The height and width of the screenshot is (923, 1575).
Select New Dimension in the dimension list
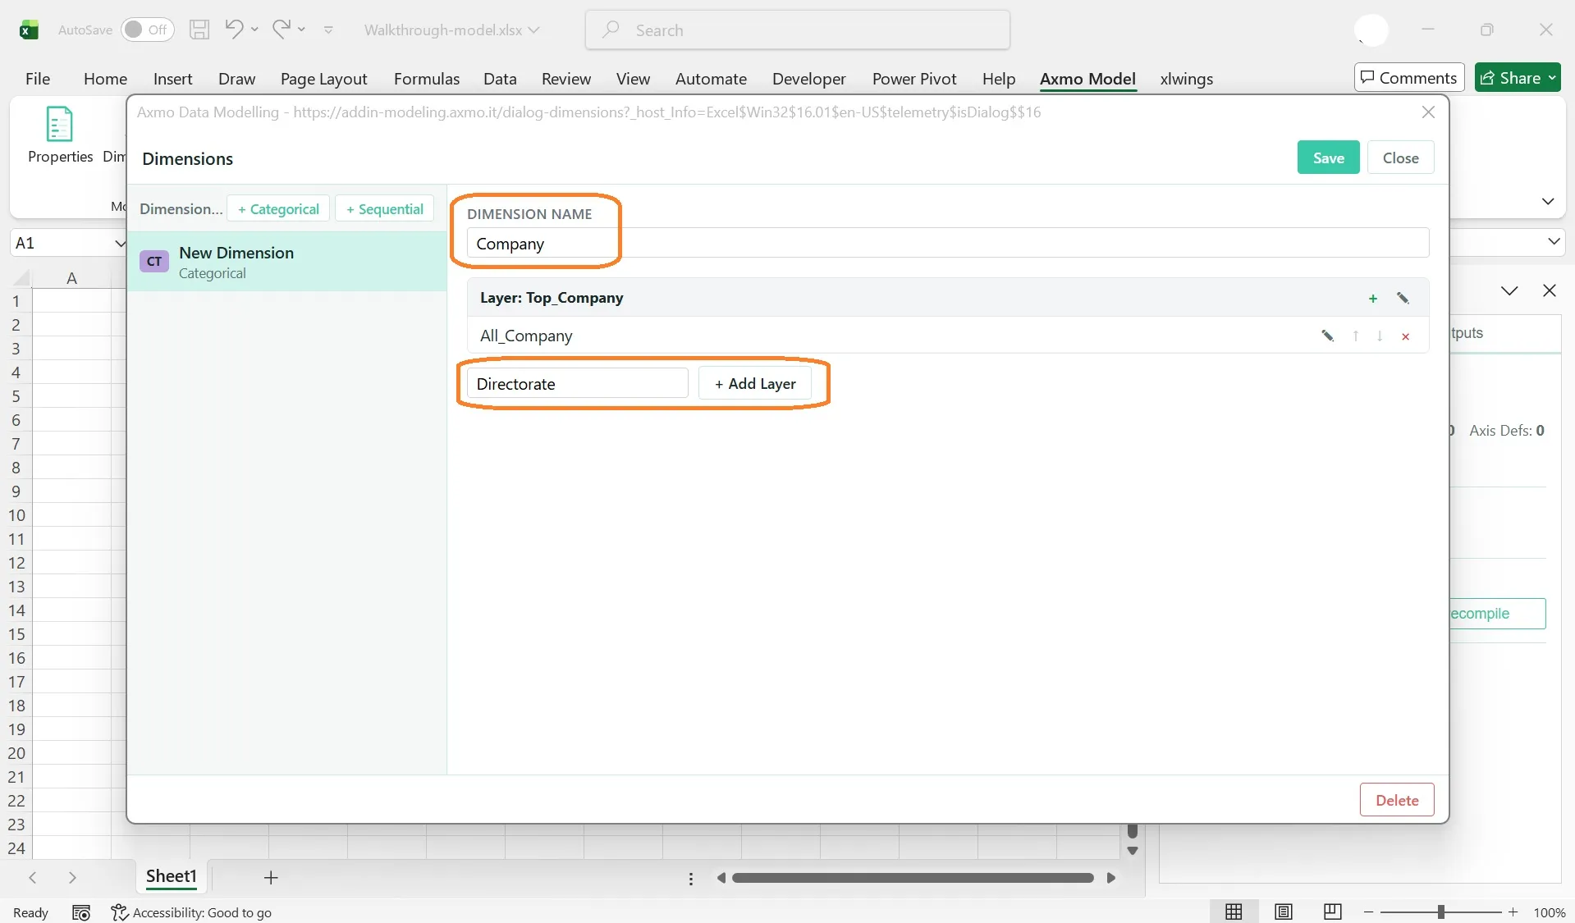(x=286, y=262)
